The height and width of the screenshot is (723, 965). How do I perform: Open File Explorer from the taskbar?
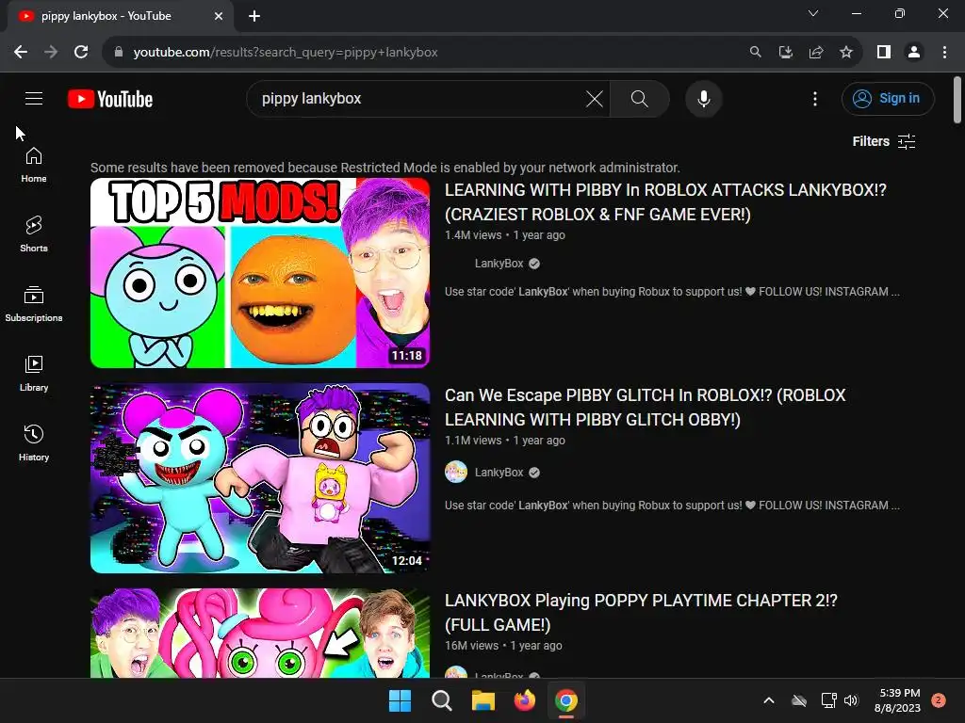(483, 700)
